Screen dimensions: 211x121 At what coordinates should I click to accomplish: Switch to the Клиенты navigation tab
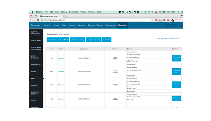[72, 25]
